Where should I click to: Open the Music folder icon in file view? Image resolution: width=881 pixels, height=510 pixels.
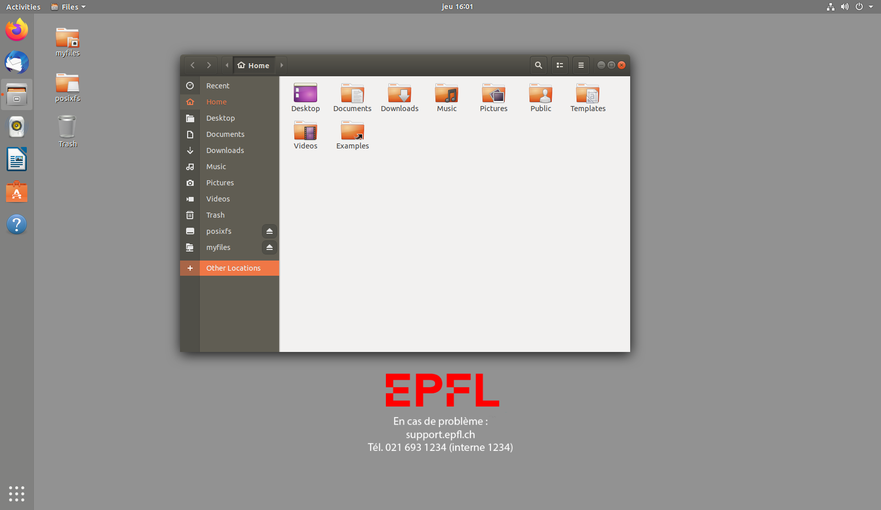(447, 98)
